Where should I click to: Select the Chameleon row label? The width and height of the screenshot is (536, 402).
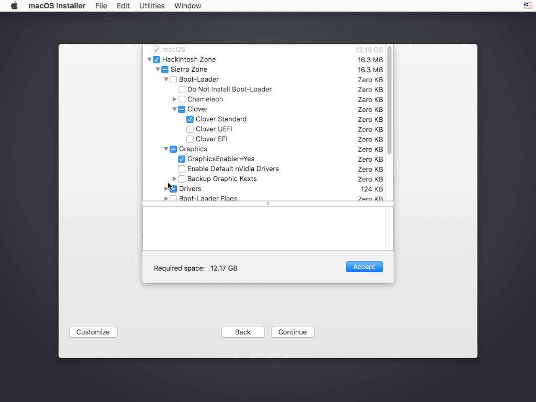pos(205,100)
